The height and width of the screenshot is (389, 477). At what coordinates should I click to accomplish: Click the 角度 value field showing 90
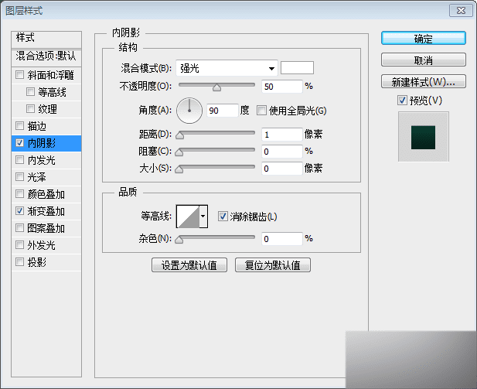point(222,110)
